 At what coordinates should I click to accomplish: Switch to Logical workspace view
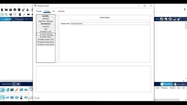point(6,19)
